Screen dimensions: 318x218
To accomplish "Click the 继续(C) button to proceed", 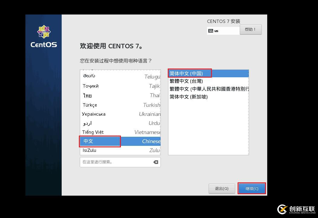I will pyautogui.click(x=252, y=188).
